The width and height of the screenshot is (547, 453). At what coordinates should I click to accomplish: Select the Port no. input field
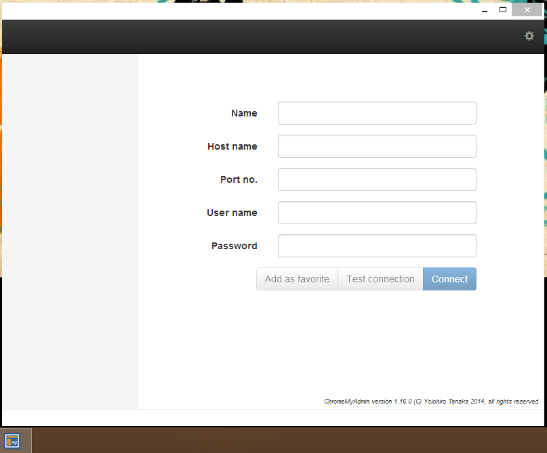click(377, 179)
